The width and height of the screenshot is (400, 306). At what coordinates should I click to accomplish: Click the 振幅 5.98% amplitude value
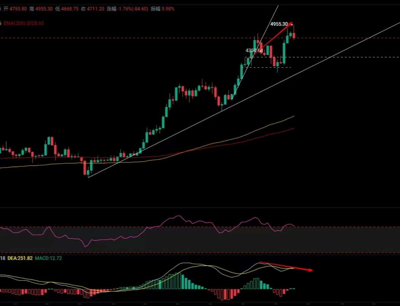163,9
